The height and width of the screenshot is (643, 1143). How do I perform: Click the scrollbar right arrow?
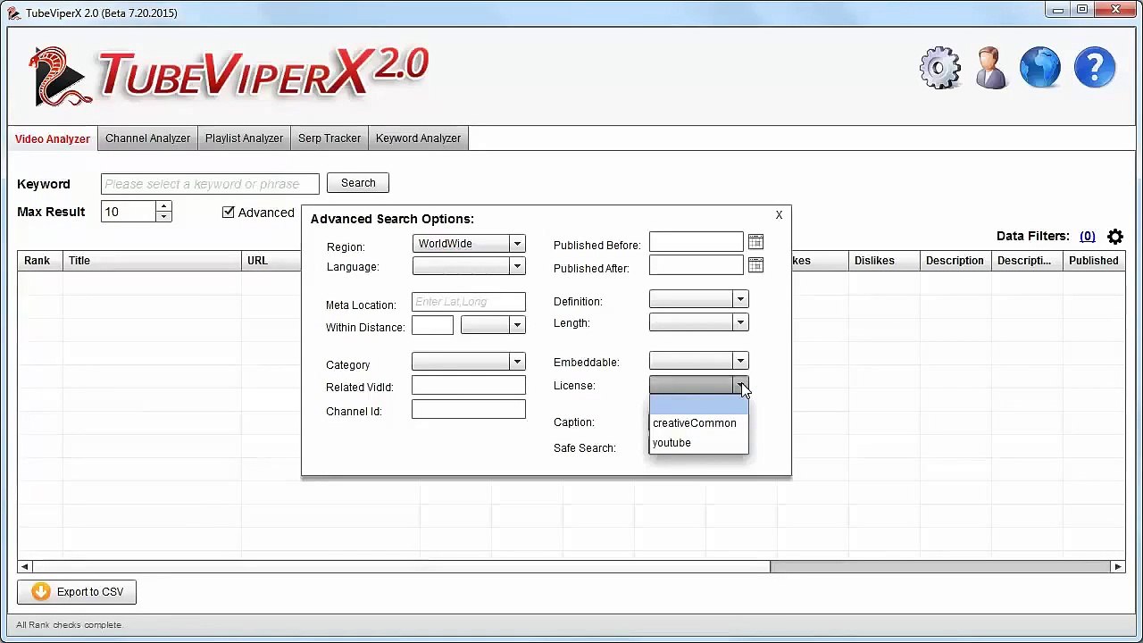1117,566
